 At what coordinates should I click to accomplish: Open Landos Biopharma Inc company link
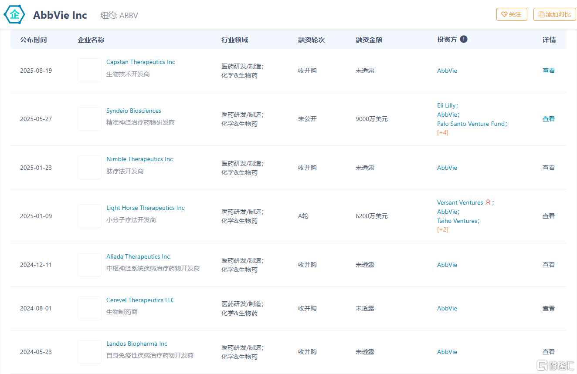[x=137, y=344]
